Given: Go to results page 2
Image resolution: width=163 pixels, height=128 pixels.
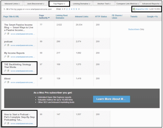Looking at the screenshot, I should (x=67, y=9).
